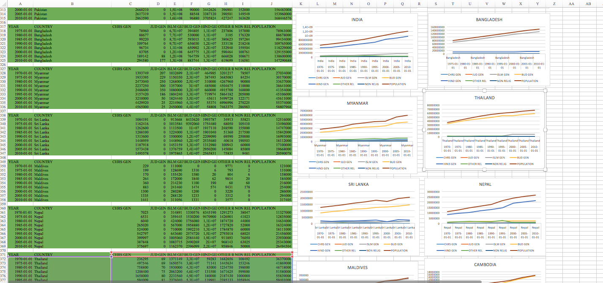Select column Z header
Screen dimensions: 603x283
point(554,3)
